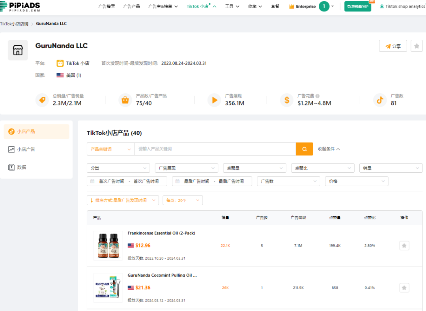Click the 22.1K sales value

click(x=225, y=245)
